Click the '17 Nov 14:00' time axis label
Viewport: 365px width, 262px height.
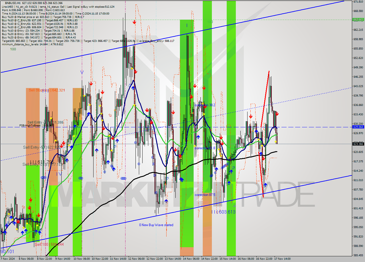[282, 259]
